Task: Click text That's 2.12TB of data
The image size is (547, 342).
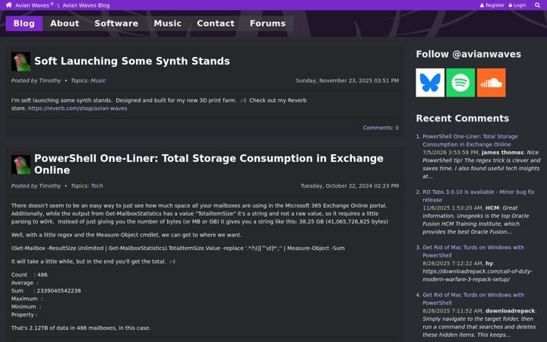Action: click(81, 328)
